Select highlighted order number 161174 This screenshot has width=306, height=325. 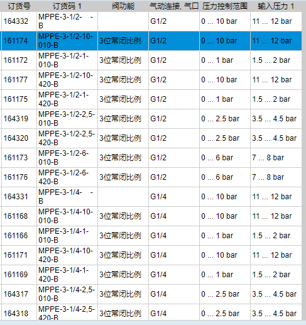click(16, 41)
